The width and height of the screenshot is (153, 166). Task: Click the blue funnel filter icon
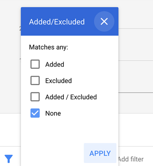tap(9, 159)
